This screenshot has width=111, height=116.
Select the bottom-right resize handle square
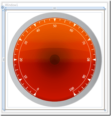[105, 110]
